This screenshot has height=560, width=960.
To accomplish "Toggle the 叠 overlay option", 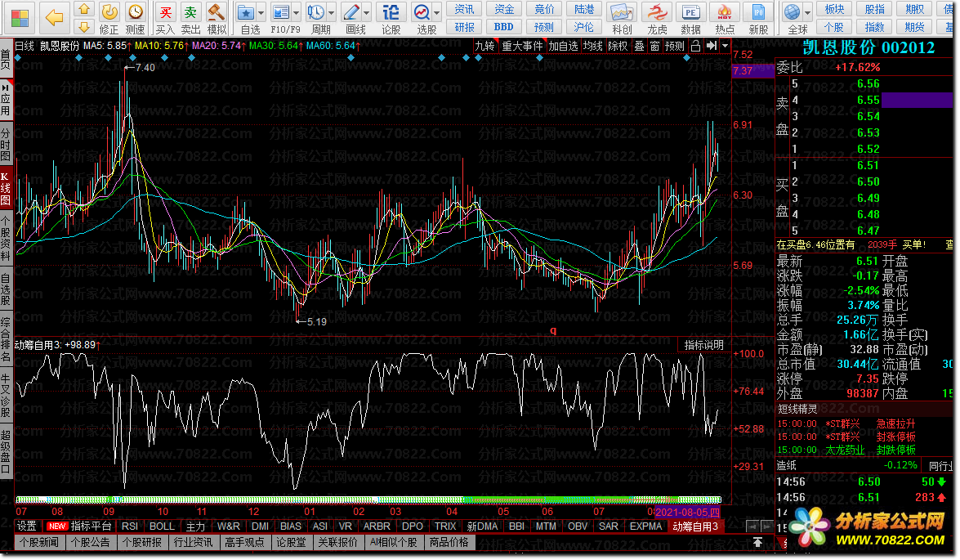I will coord(639,46).
